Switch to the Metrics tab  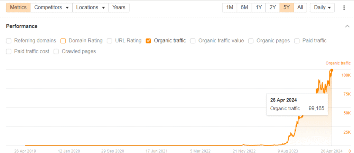[x=18, y=7]
